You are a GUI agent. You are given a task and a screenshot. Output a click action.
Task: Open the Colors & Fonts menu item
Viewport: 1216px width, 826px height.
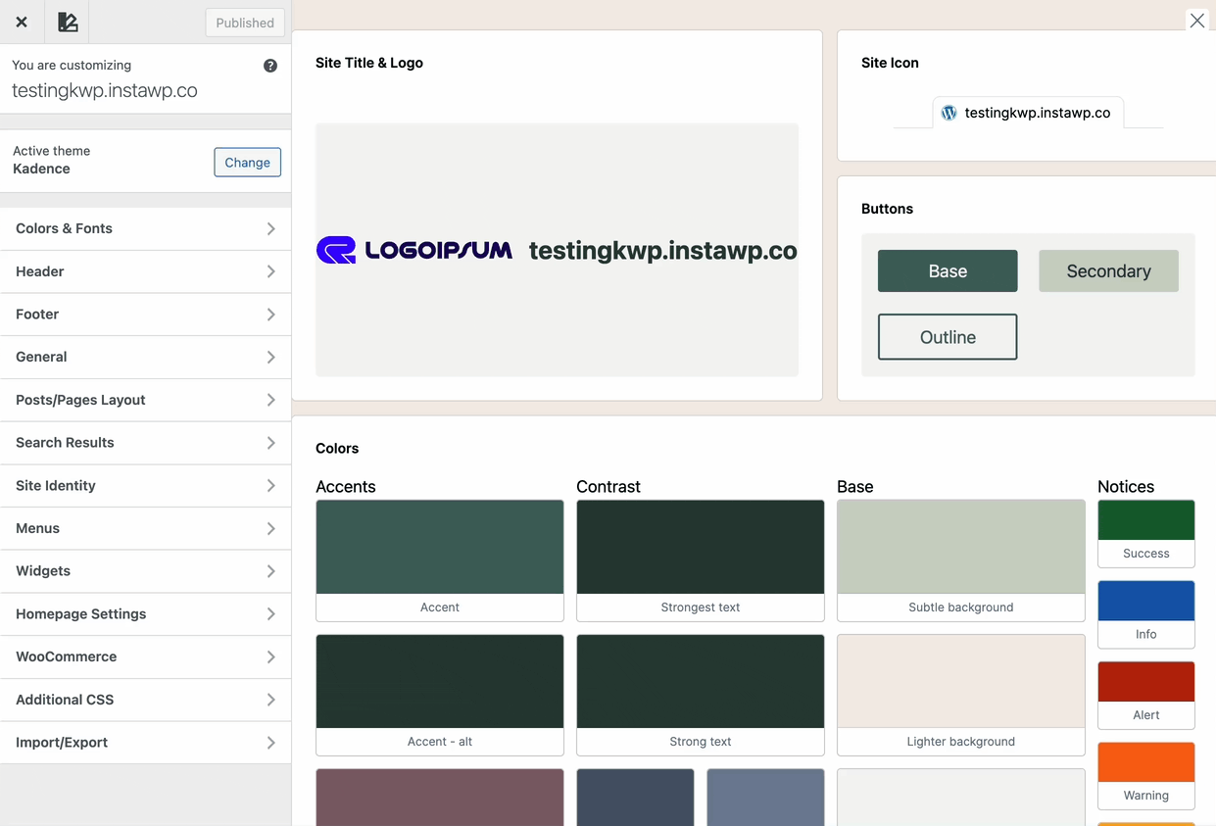click(145, 227)
